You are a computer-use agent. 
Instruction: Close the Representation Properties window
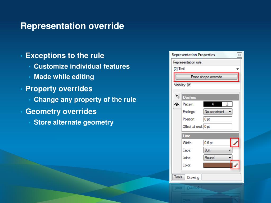[x=239, y=55]
